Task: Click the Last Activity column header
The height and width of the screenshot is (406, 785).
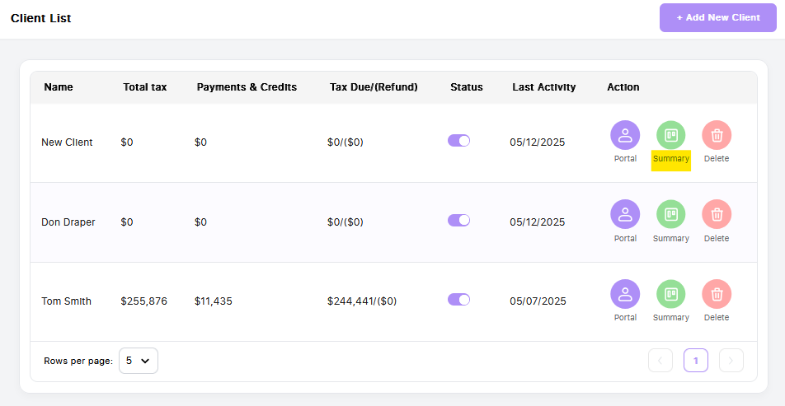Action: coord(543,87)
